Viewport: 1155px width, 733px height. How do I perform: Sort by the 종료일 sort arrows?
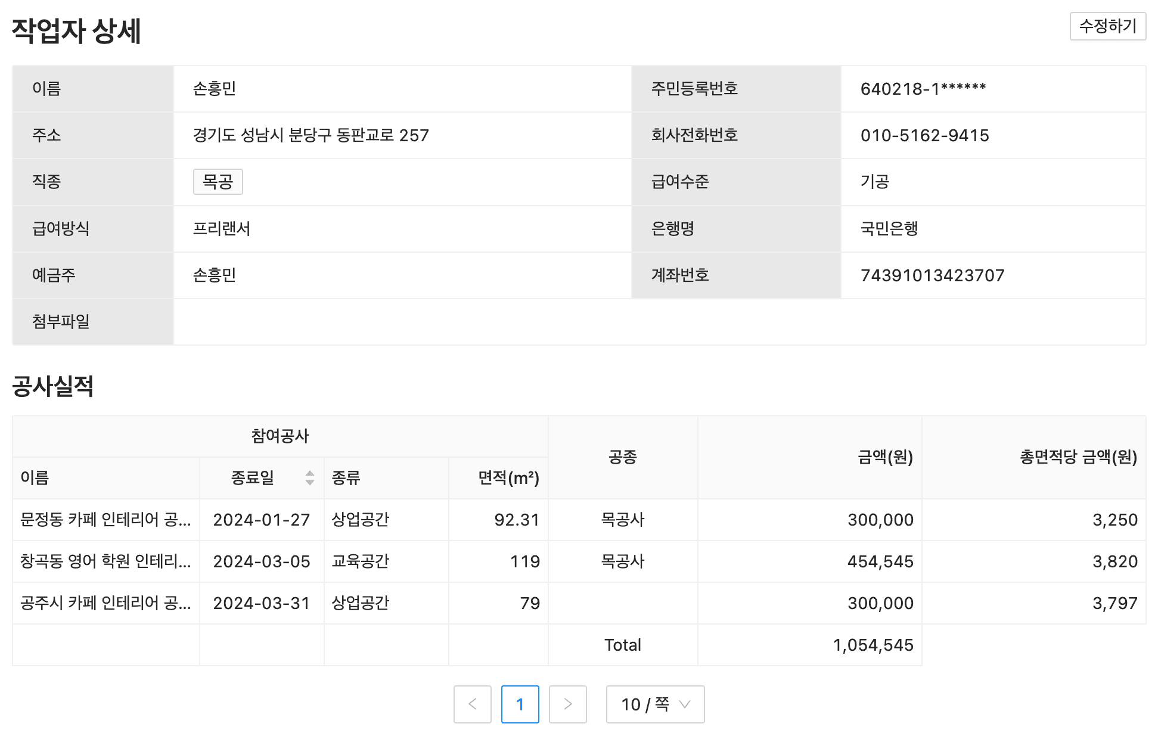point(309,478)
